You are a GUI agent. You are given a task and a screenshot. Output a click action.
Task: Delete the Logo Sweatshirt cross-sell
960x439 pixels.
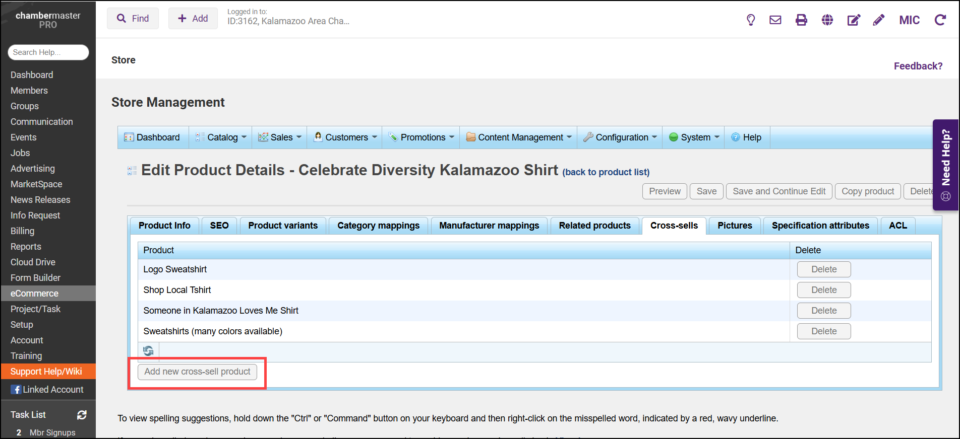tap(823, 269)
